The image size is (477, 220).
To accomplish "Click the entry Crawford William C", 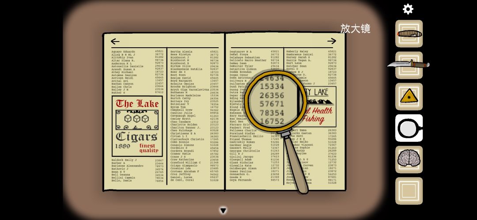I will [185, 163].
